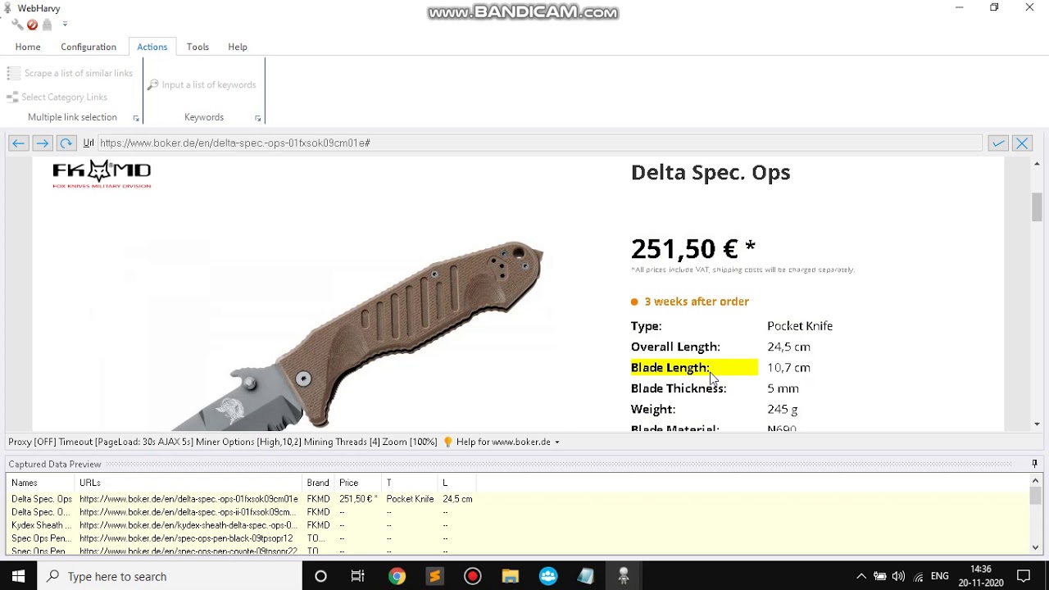Screen dimensions: 1049x590
Task: Click the WebHarvy taskbar icon
Action: coord(624,576)
